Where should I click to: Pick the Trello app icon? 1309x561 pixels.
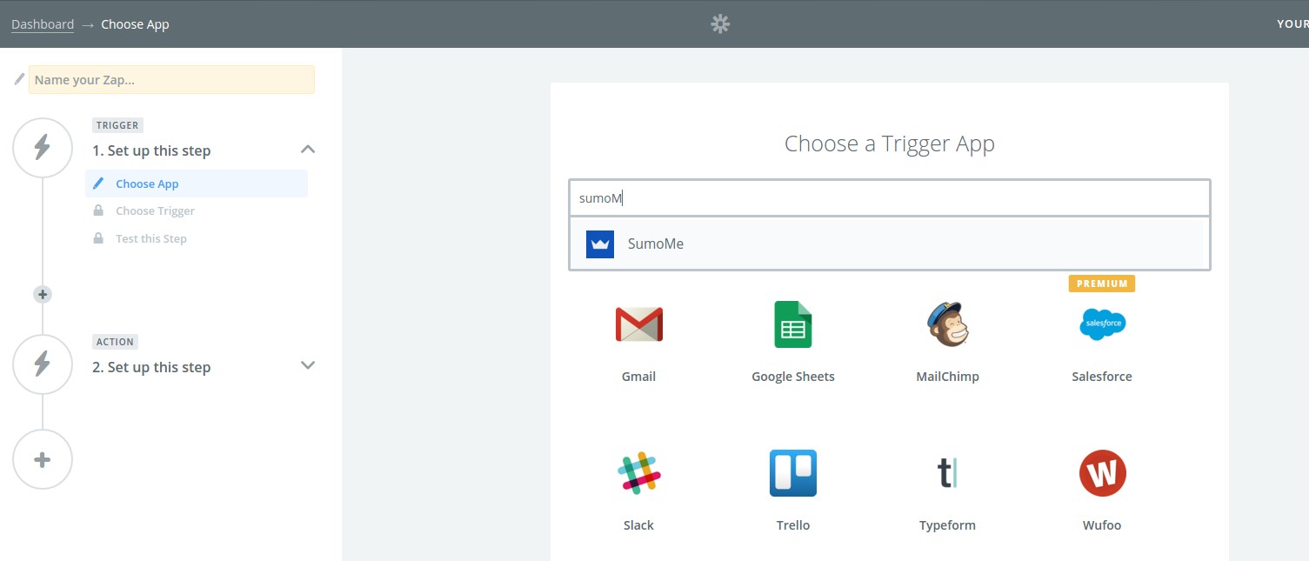792,473
